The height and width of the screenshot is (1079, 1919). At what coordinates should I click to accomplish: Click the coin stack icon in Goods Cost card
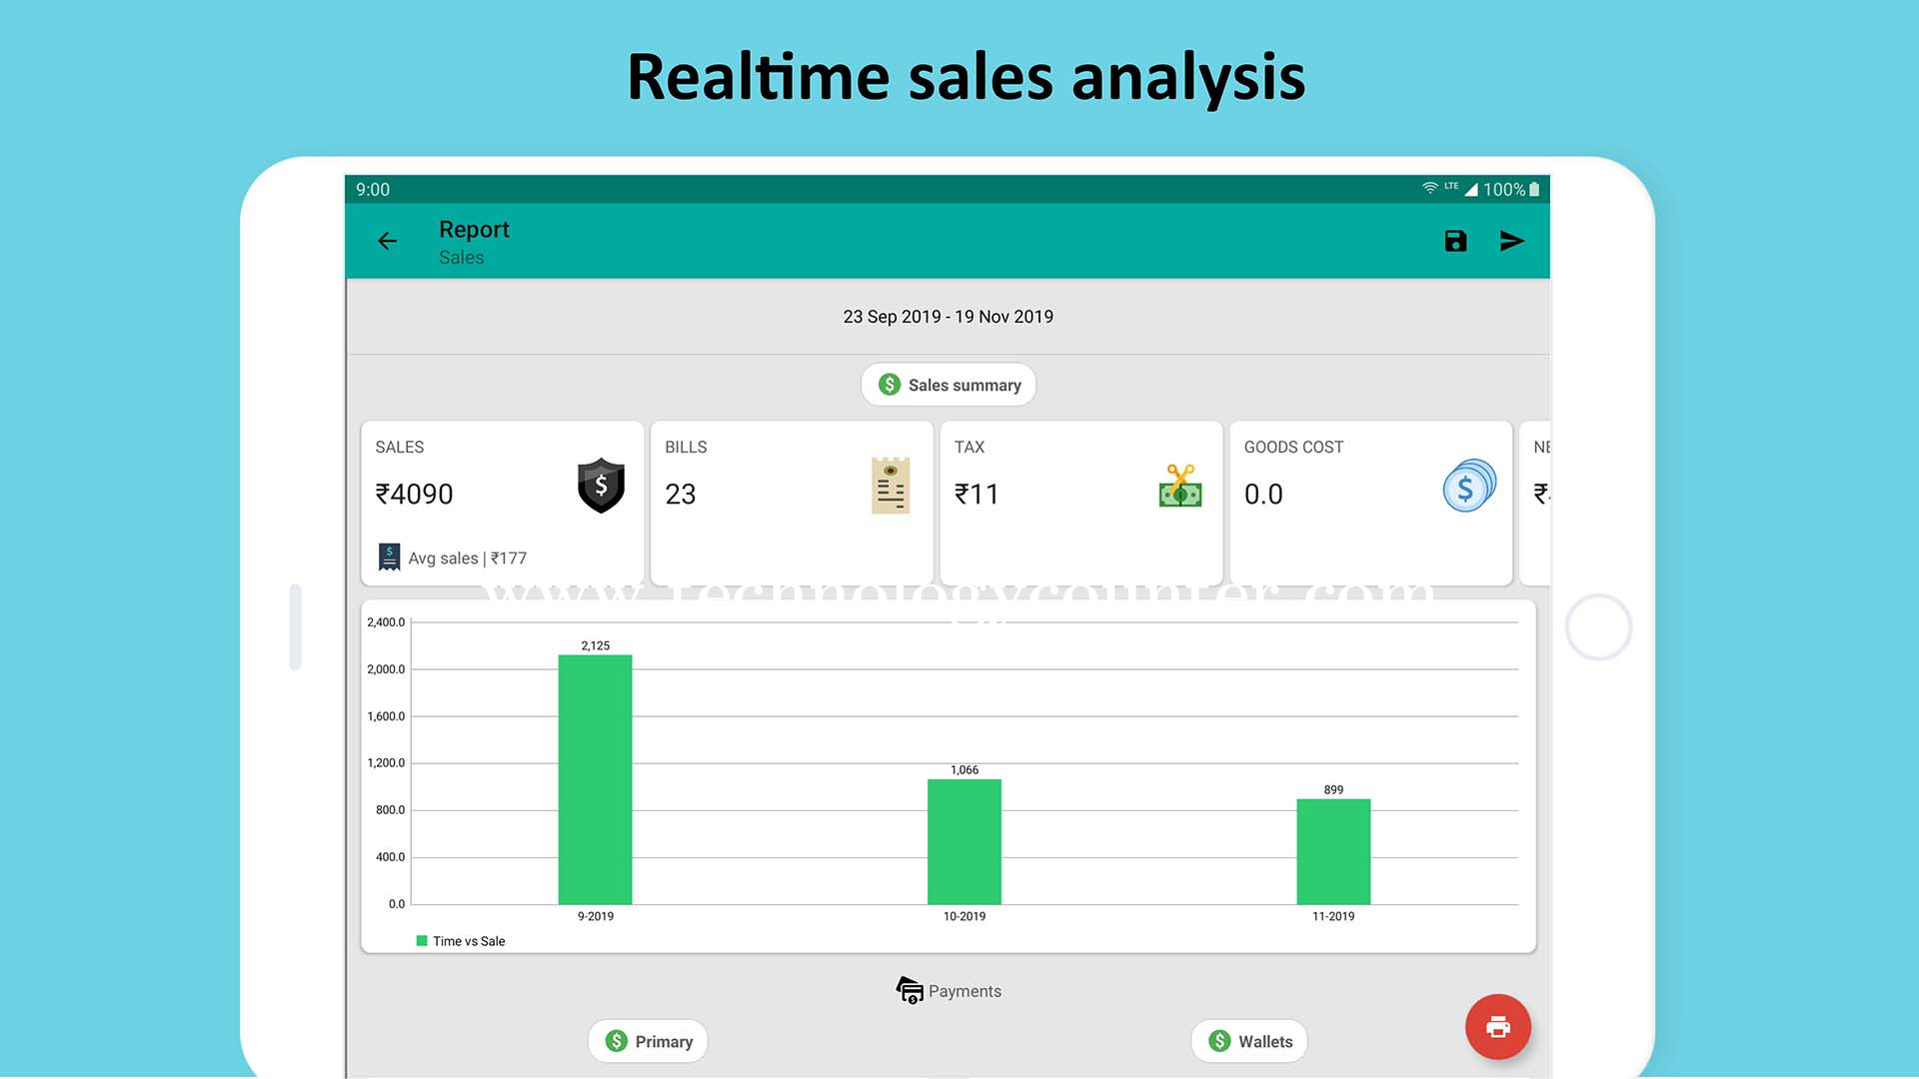[x=1469, y=486]
